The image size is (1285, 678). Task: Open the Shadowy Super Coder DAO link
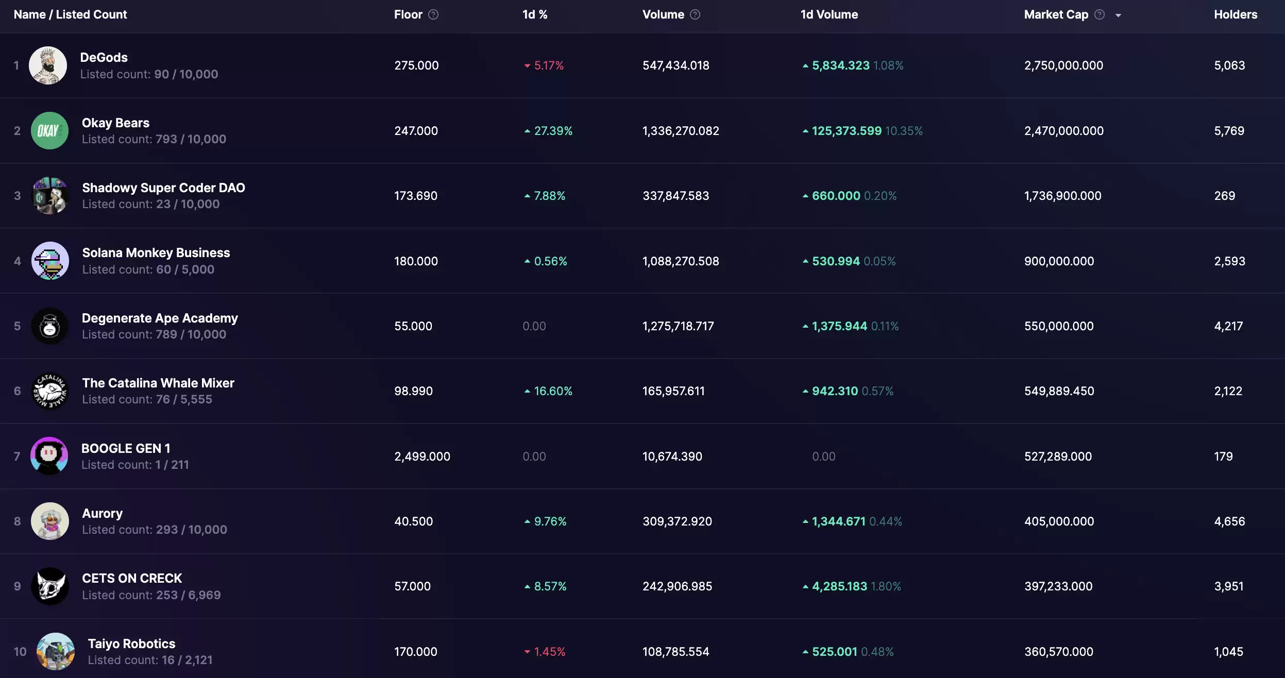tap(163, 188)
